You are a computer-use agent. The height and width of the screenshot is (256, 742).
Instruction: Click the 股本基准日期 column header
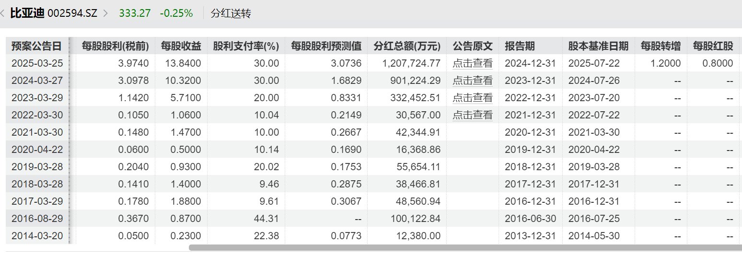click(598, 46)
